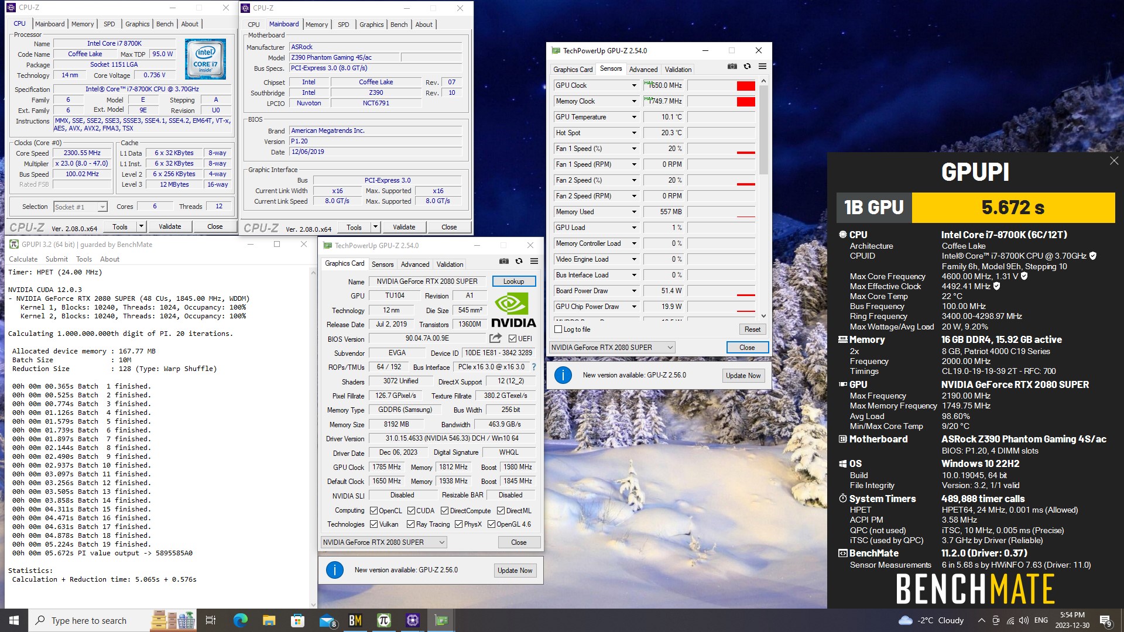
Task: Open the notification center icon
Action: (1105, 621)
